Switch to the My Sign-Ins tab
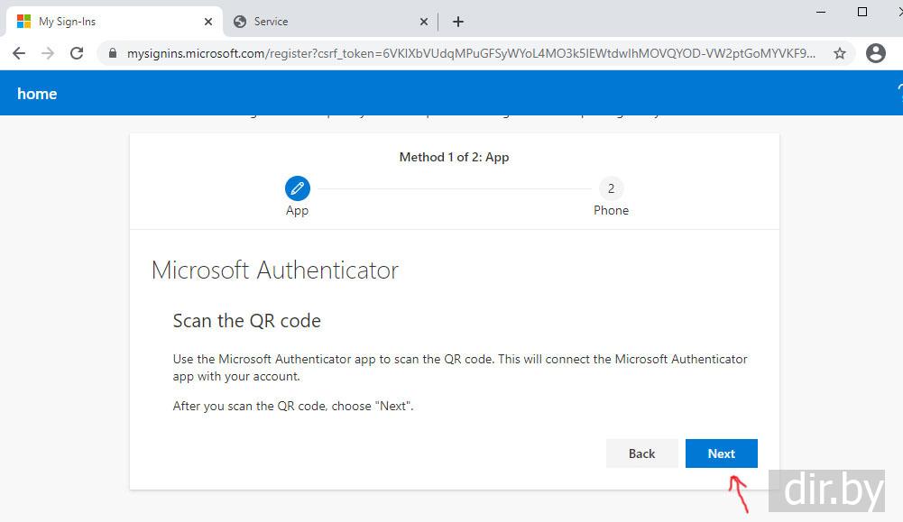903x522 pixels. coord(108,22)
